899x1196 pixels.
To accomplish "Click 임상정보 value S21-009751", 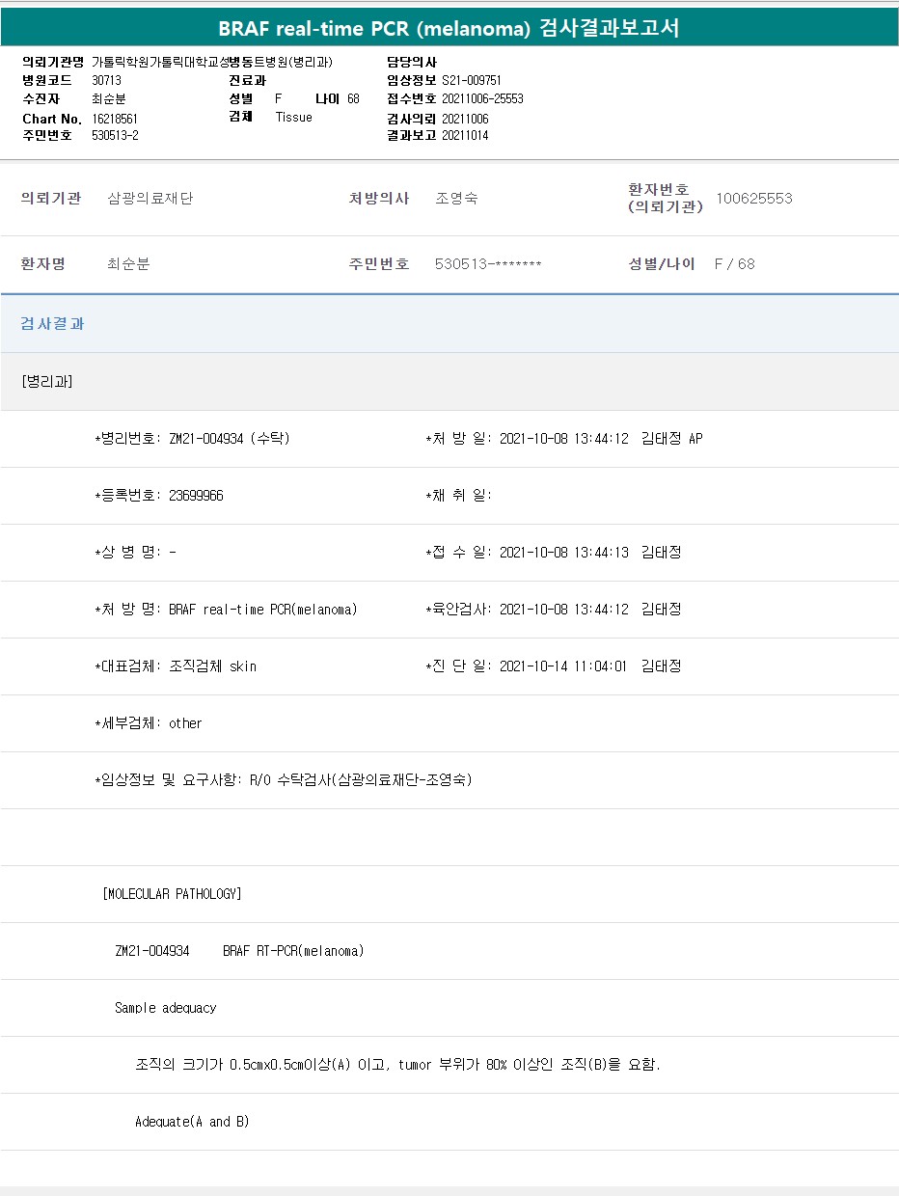I will pos(471,80).
